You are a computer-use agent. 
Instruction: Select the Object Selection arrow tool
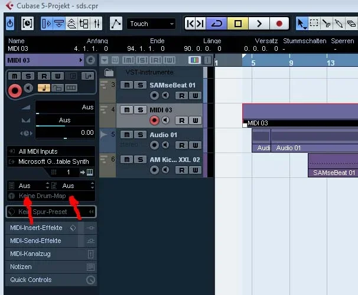pos(302,23)
